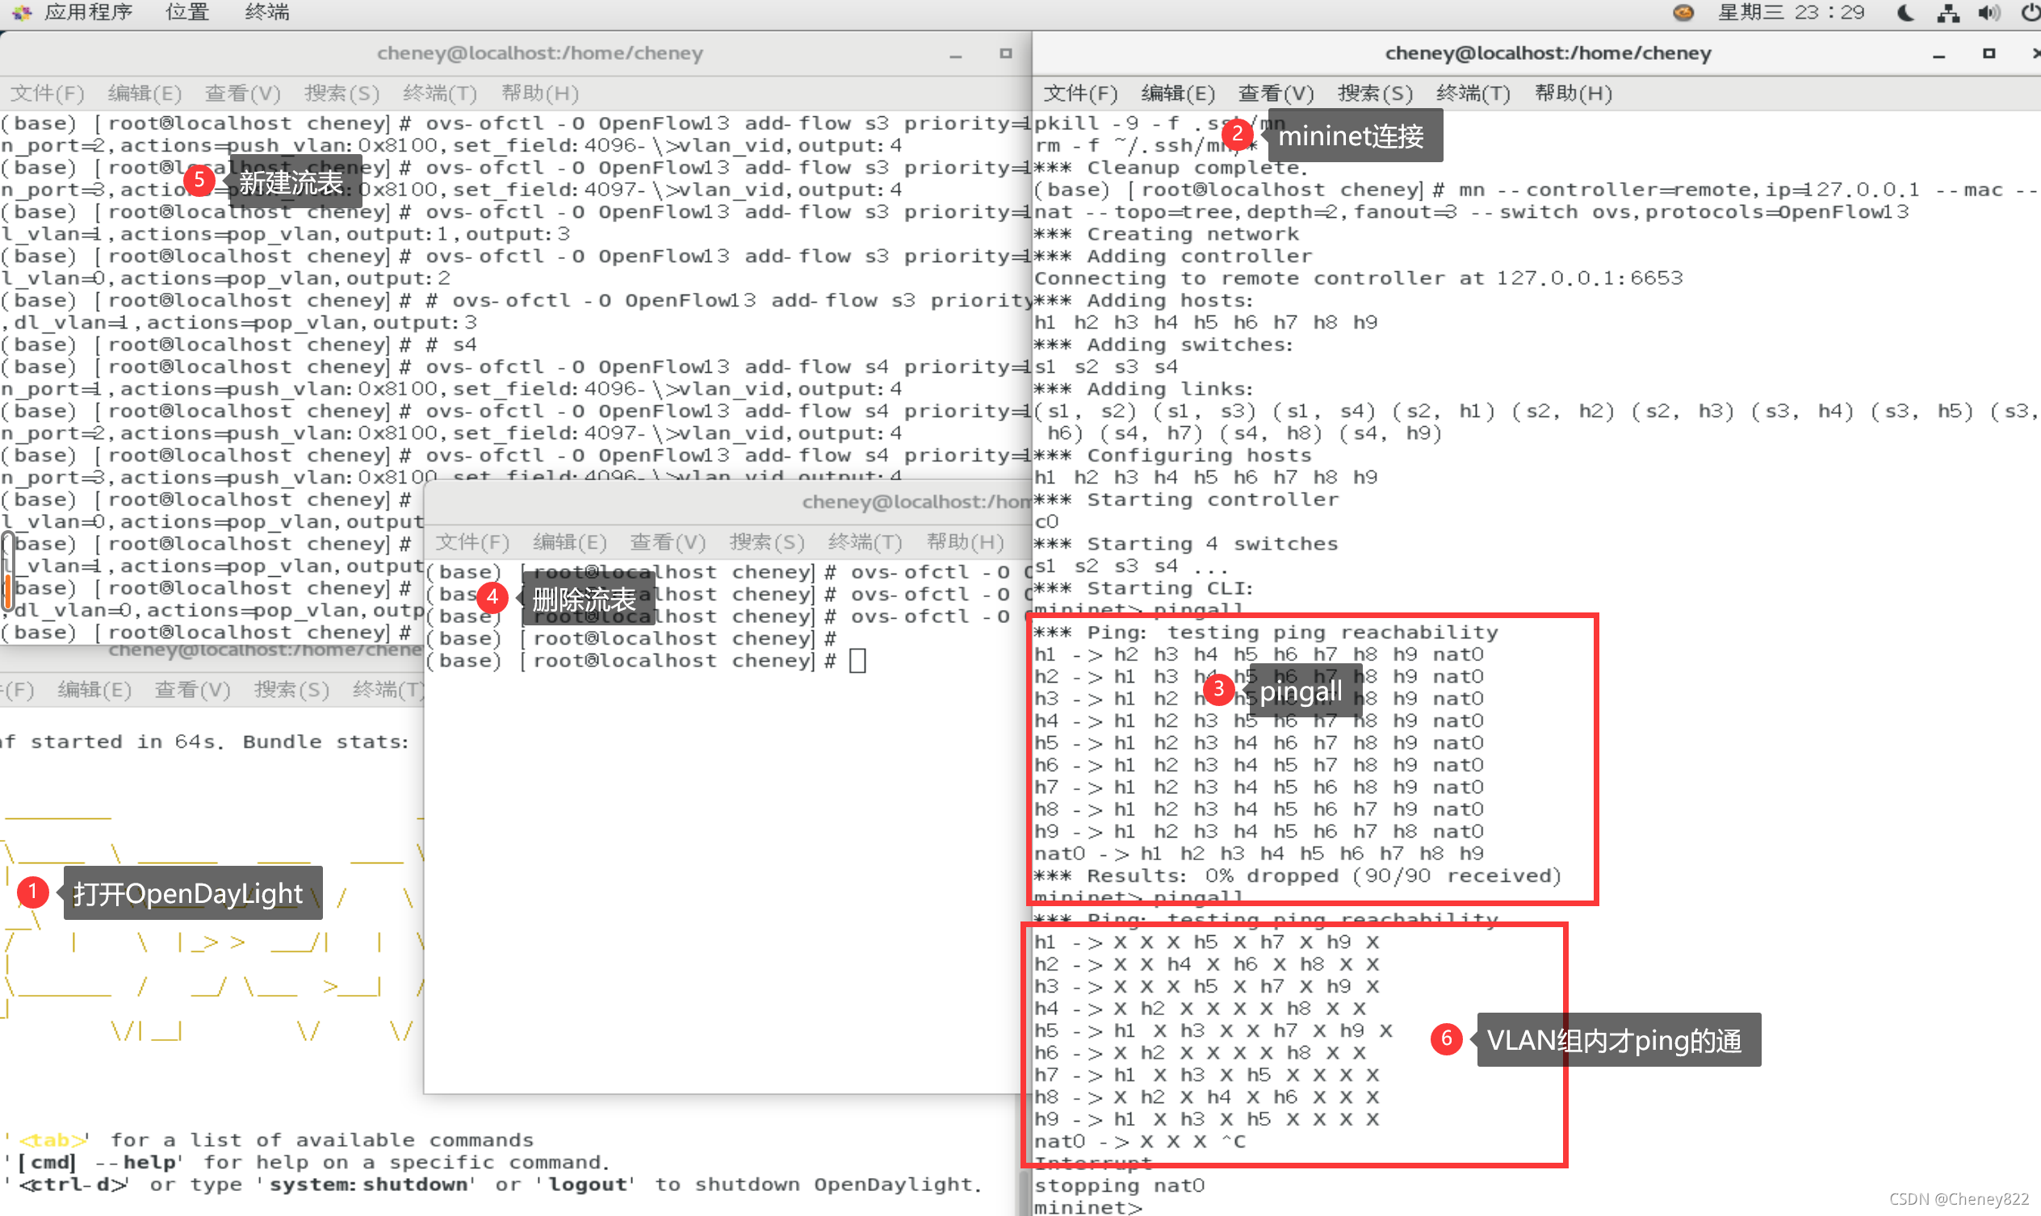The height and width of the screenshot is (1216, 2041).
Task: Click the middle terminal's command prompt cursor
Action: (x=857, y=660)
